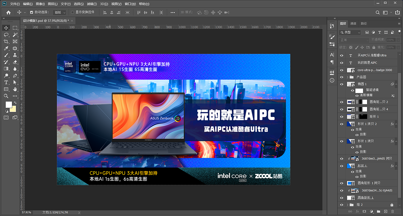
Task: Add a layer mask
Action: click(x=364, y=212)
